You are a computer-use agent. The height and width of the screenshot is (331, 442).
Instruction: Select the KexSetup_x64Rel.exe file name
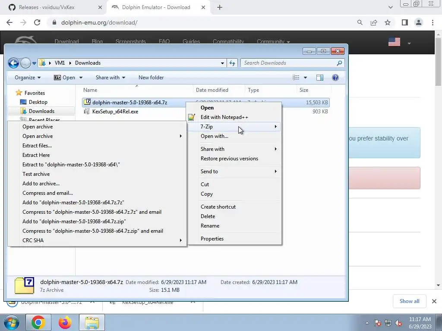click(x=115, y=112)
